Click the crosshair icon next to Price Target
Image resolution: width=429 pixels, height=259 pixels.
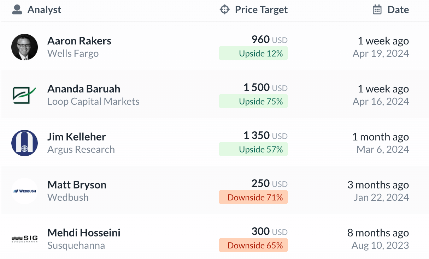point(224,10)
